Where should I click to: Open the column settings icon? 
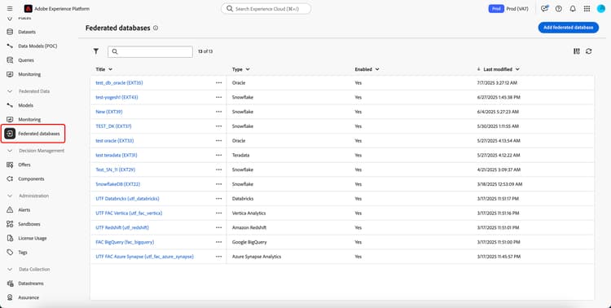[577, 51]
